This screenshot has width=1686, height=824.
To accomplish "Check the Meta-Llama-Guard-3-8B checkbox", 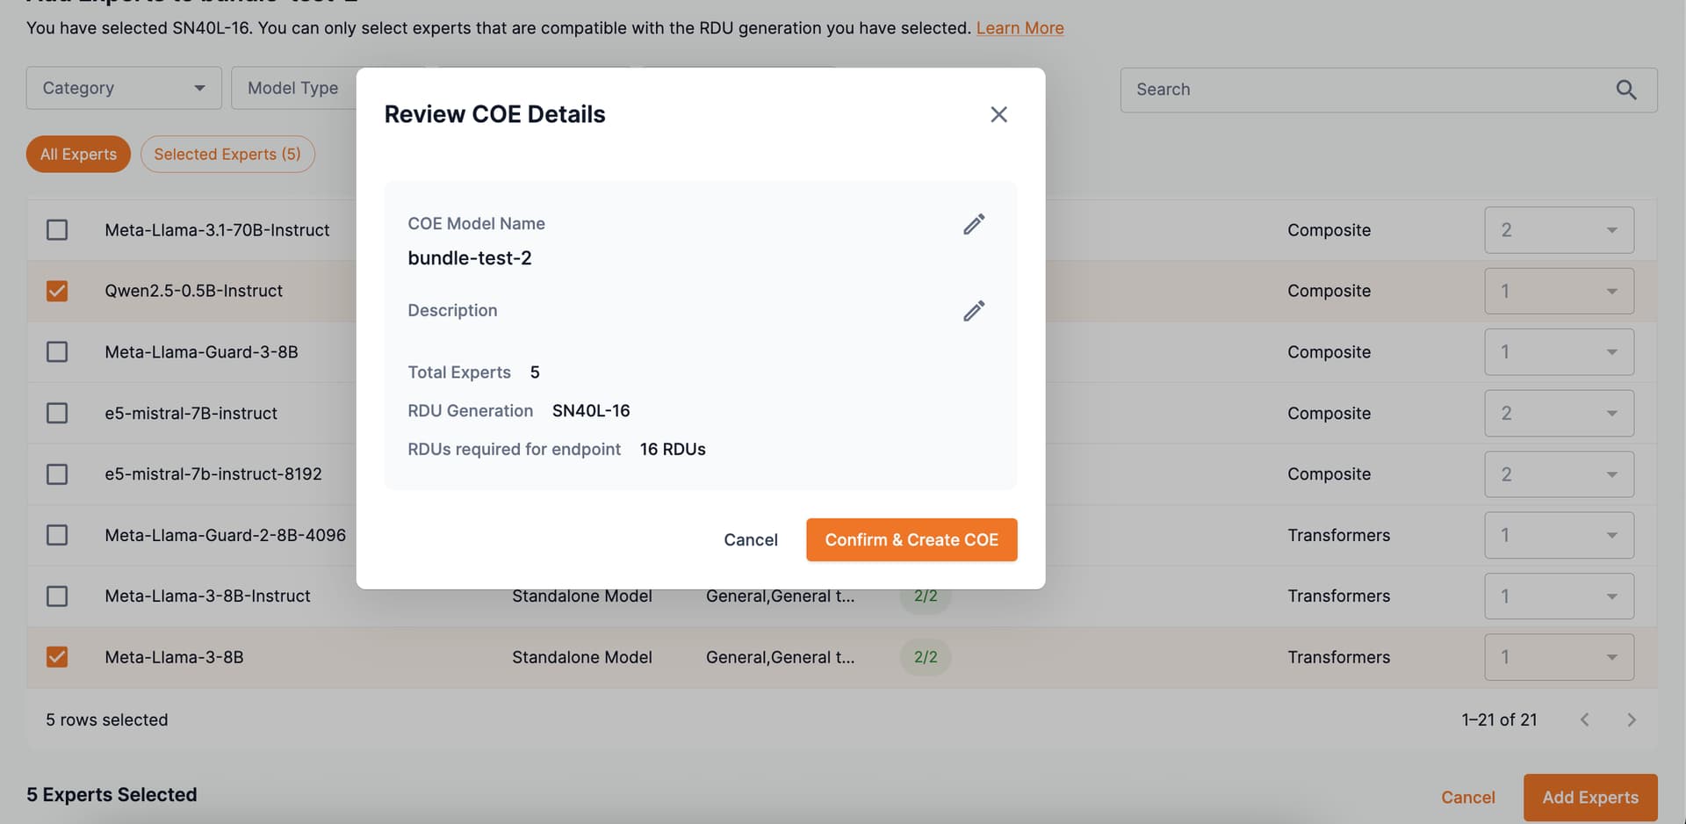I will [57, 352].
